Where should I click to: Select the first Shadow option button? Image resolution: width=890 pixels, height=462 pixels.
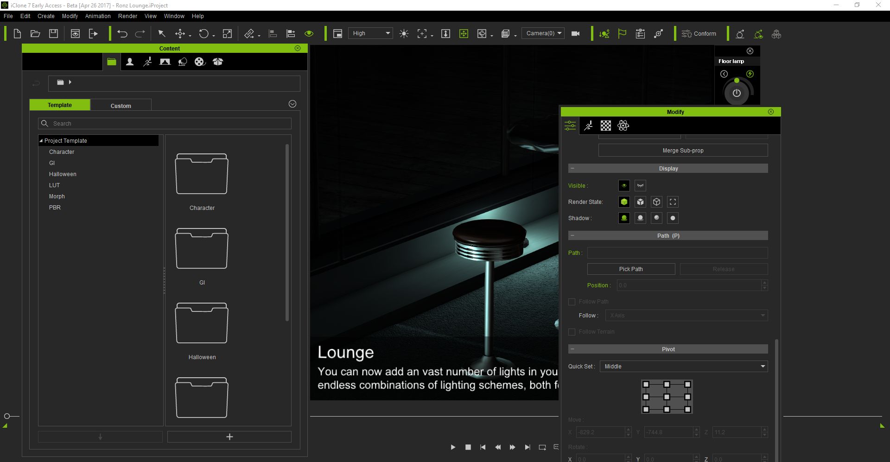(624, 218)
